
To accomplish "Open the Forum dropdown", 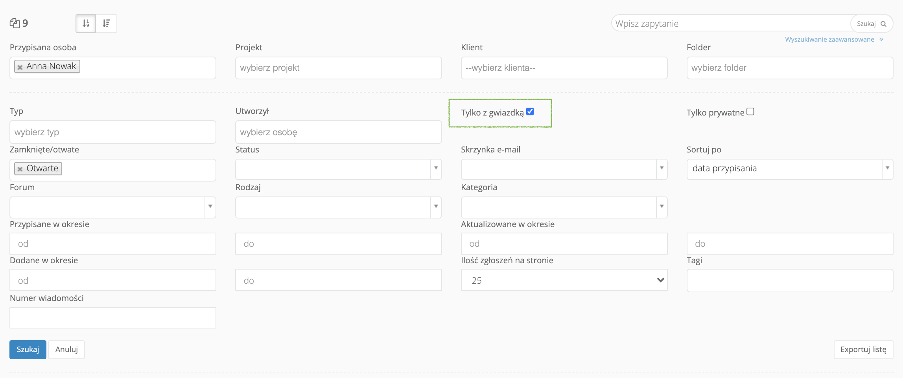I will [x=210, y=207].
